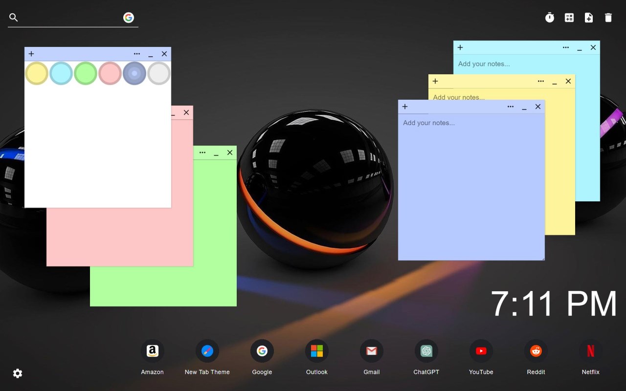Image resolution: width=626 pixels, height=391 pixels.
Task: Open the calculator icon in top toolbar
Action: [x=569, y=18]
